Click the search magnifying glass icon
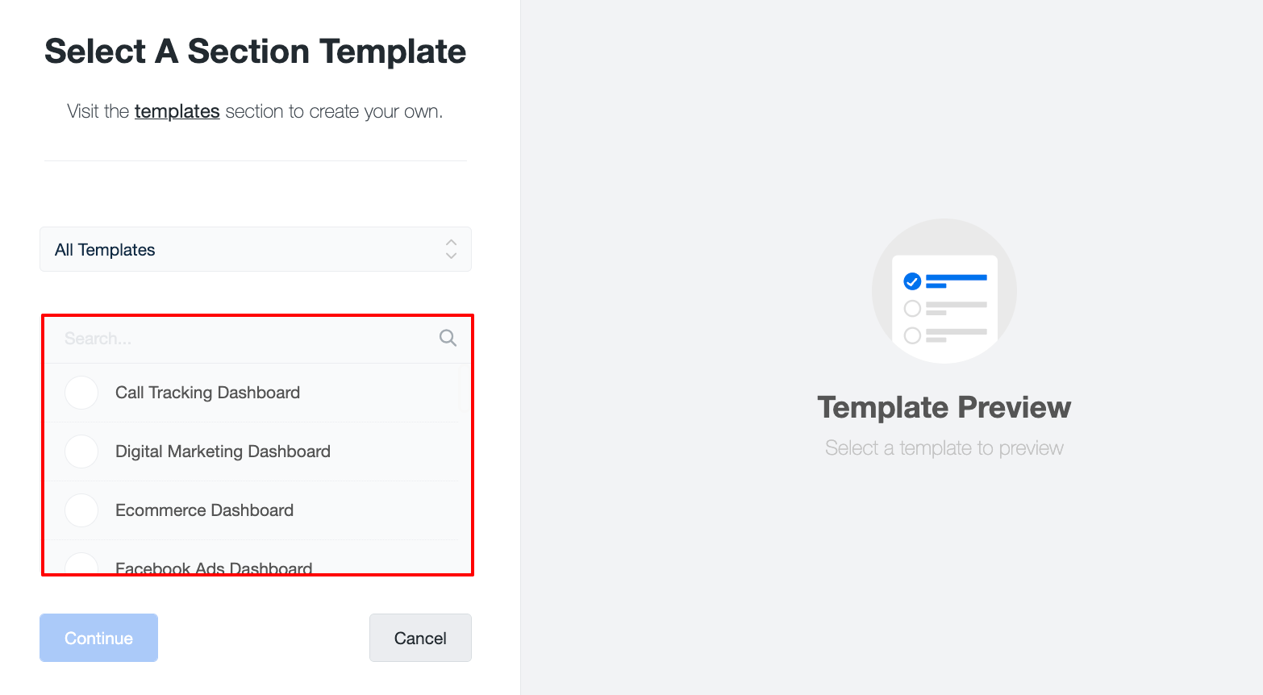The height and width of the screenshot is (695, 1263). click(447, 338)
